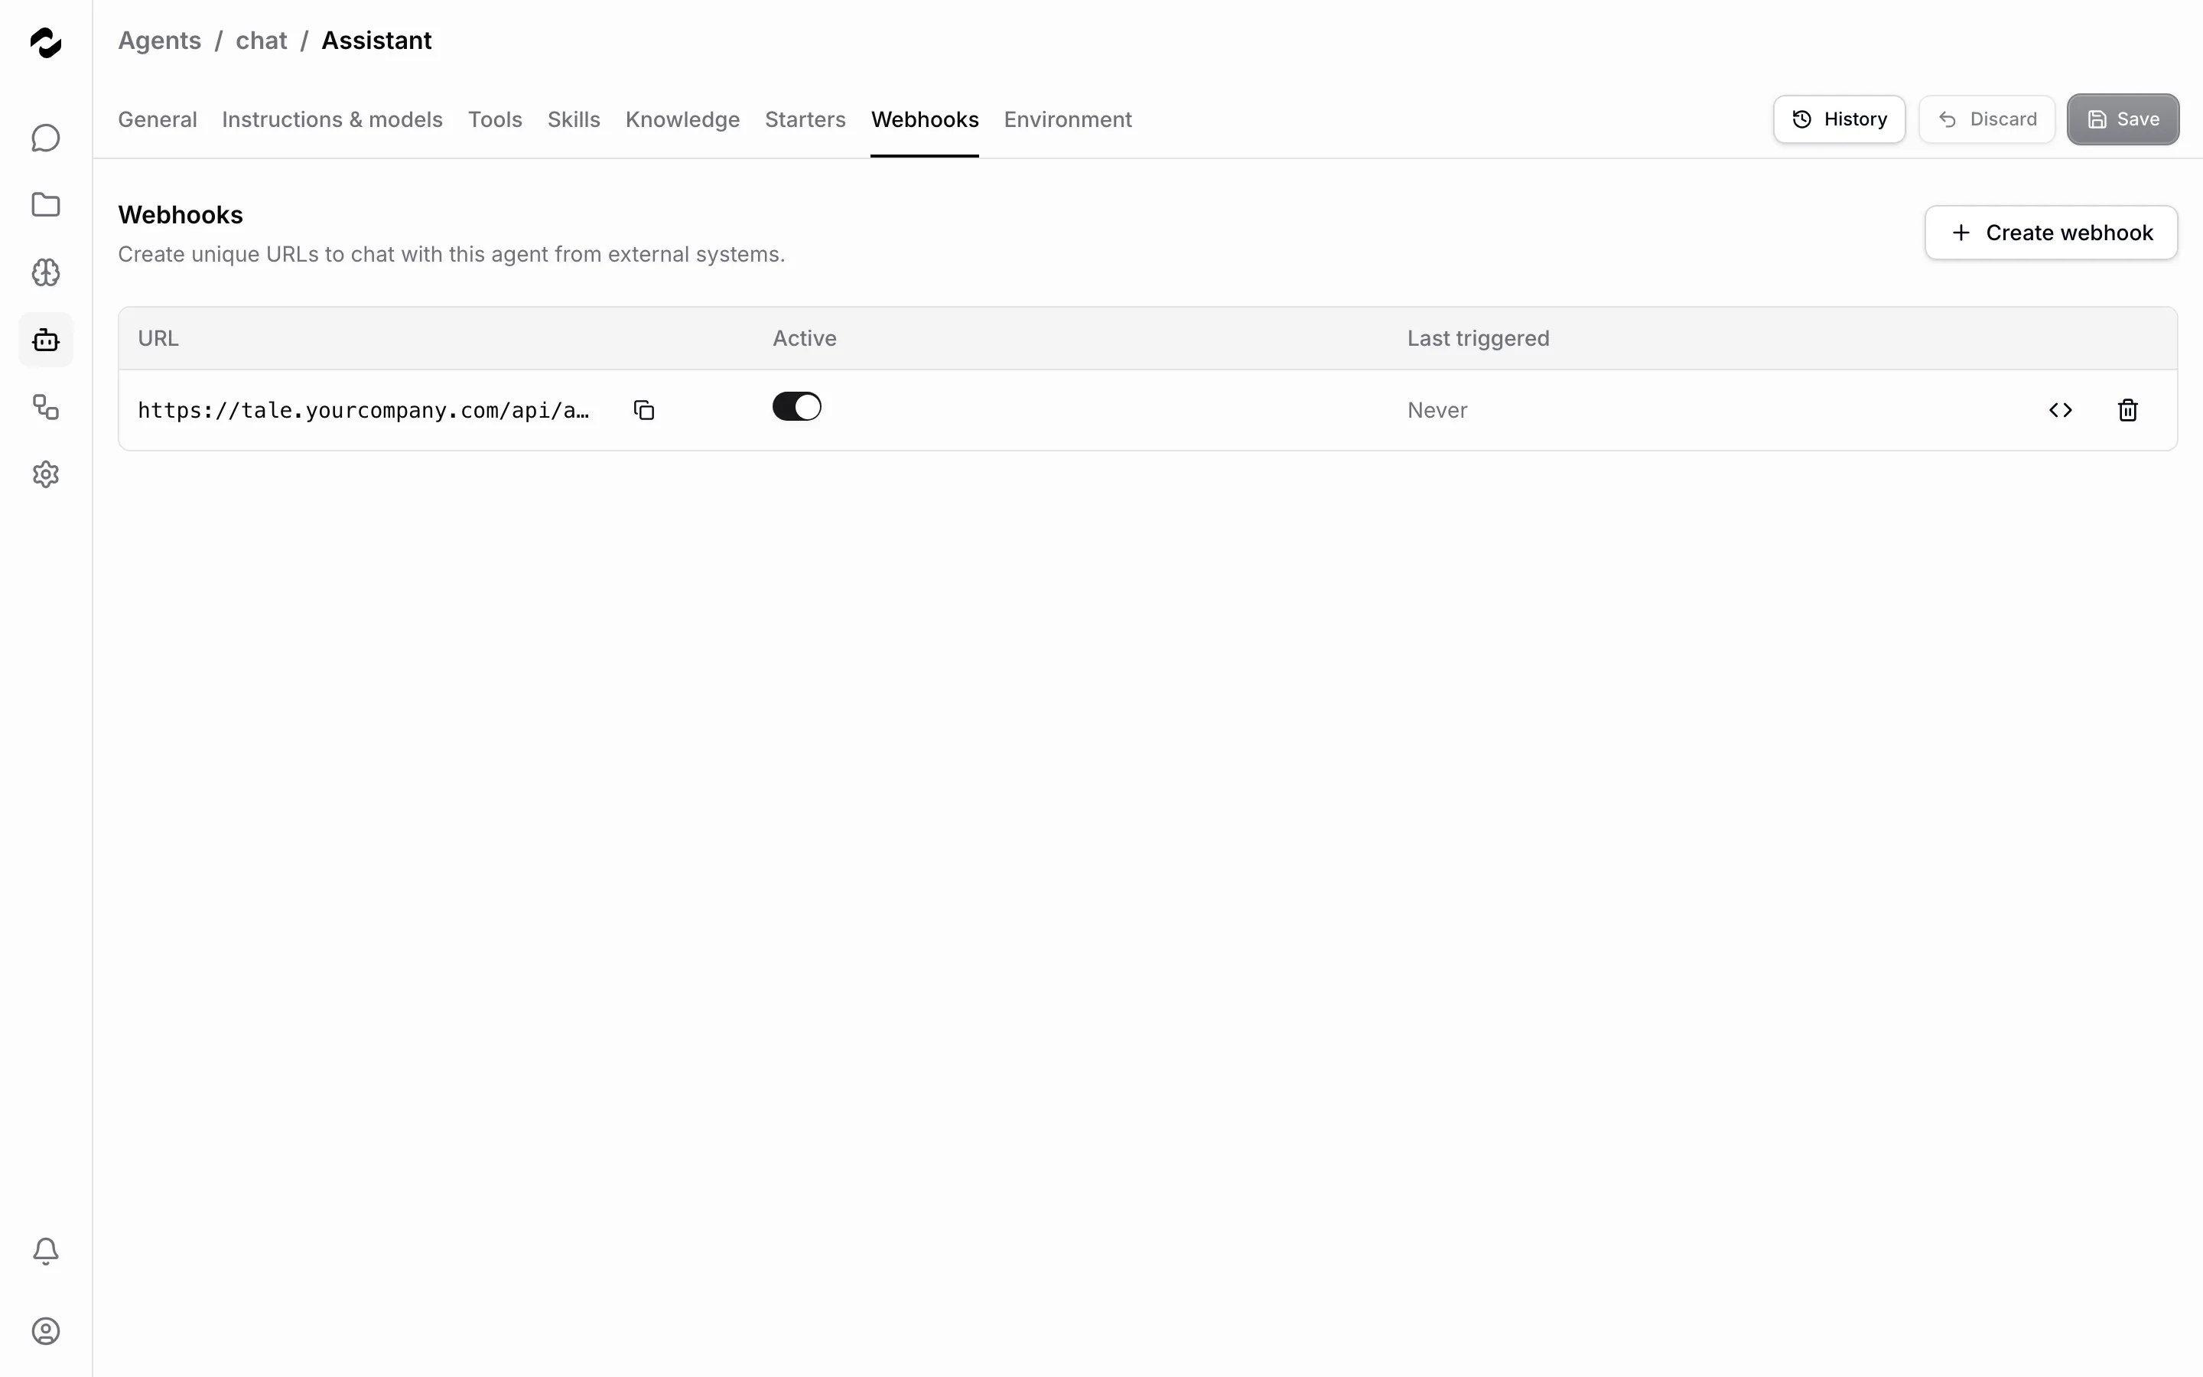Image resolution: width=2203 pixels, height=1377 pixels.
Task: Switch to Instructions & models tab
Action: [332, 119]
